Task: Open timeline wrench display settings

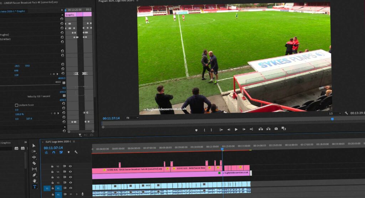Action: point(76,152)
